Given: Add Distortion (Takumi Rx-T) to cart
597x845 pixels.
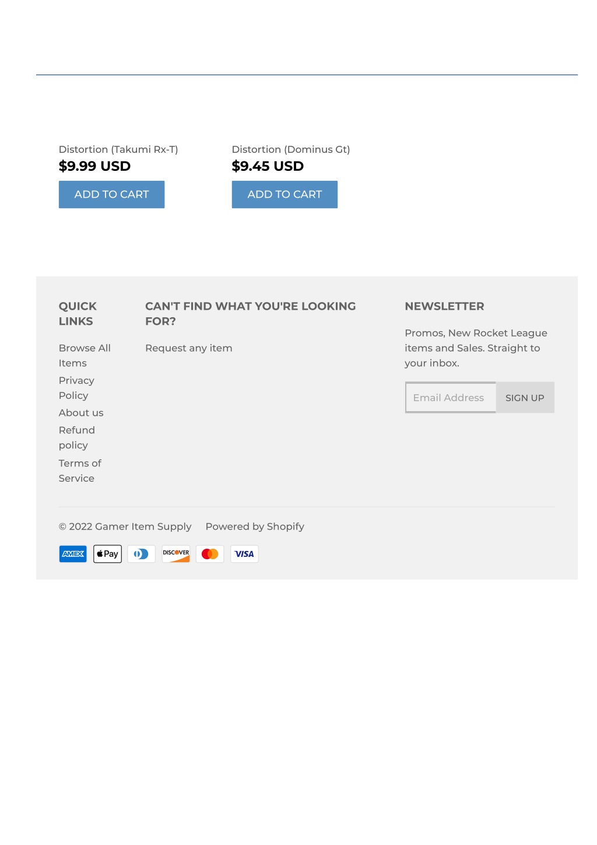Looking at the screenshot, I should pyautogui.click(x=111, y=194).
